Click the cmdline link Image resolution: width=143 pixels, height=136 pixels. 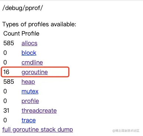point(32,63)
